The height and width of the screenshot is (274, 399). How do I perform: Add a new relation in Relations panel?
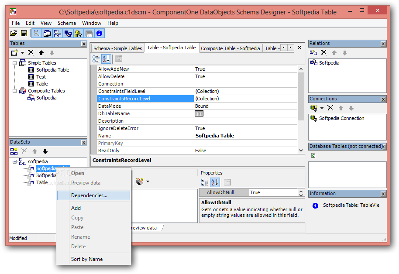click(x=313, y=53)
